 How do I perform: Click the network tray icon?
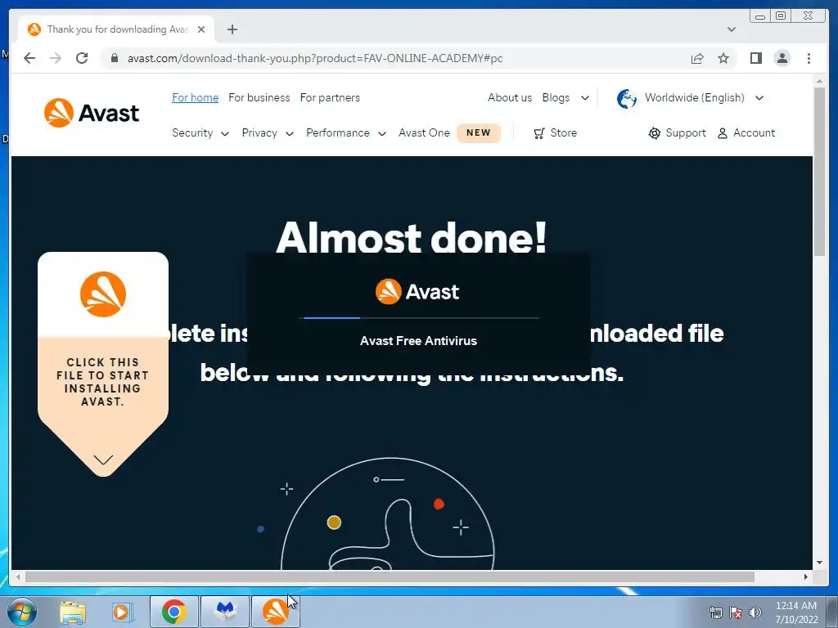tap(715, 612)
